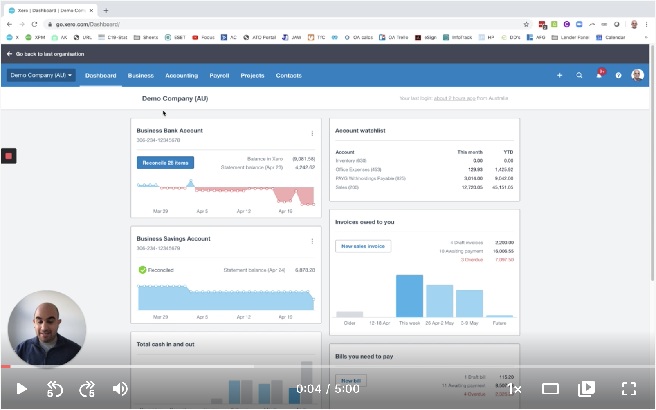656x410 pixels.
Task: Click This week invoice bar
Action: [409, 296]
